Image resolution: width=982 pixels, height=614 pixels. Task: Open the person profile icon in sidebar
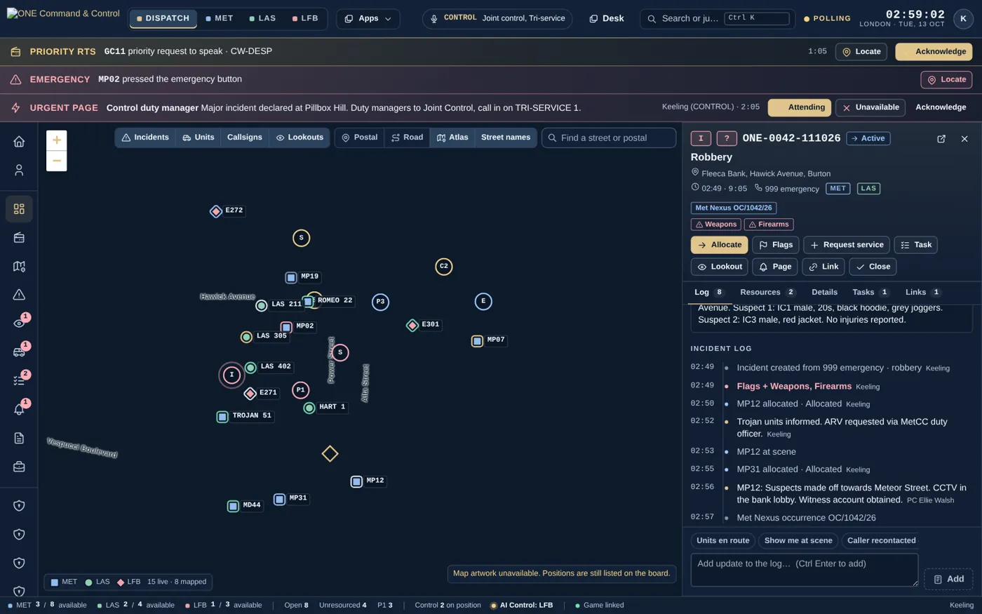[x=19, y=170]
